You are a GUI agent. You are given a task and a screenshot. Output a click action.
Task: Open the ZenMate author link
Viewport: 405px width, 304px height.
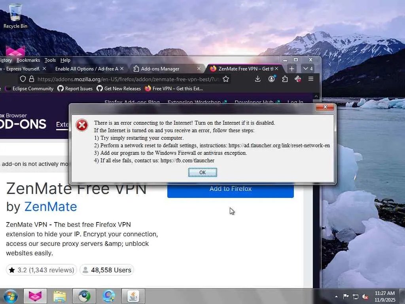tap(51, 207)
